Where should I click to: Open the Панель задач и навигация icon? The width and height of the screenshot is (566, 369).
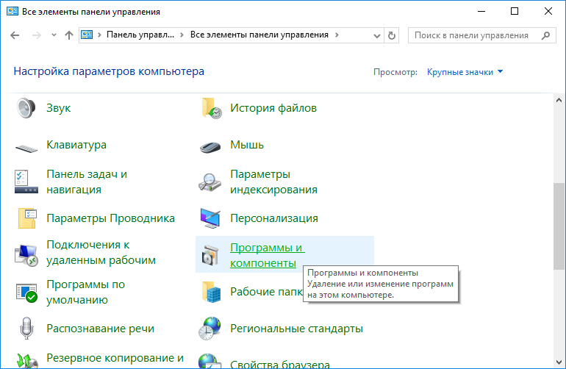(26, 182)
